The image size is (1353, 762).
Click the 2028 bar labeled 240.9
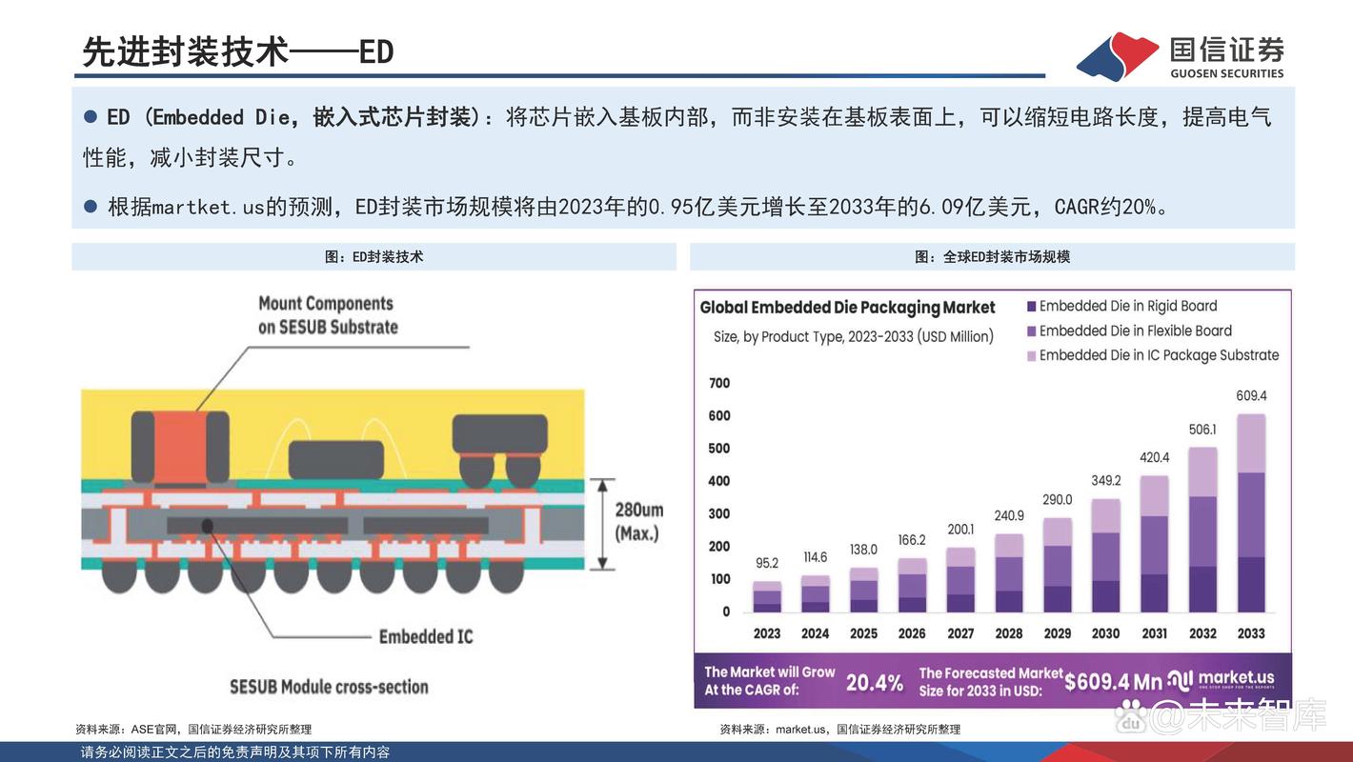tap(1008, 572)
